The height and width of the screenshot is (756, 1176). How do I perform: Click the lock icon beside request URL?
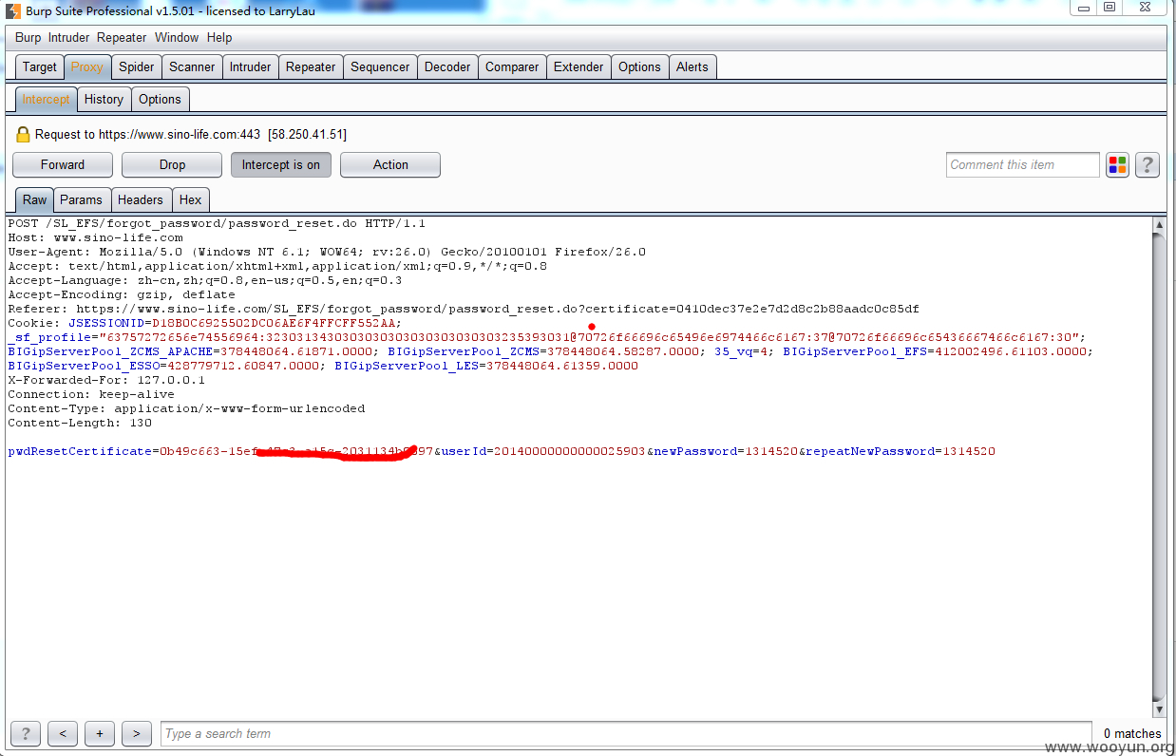24,135
